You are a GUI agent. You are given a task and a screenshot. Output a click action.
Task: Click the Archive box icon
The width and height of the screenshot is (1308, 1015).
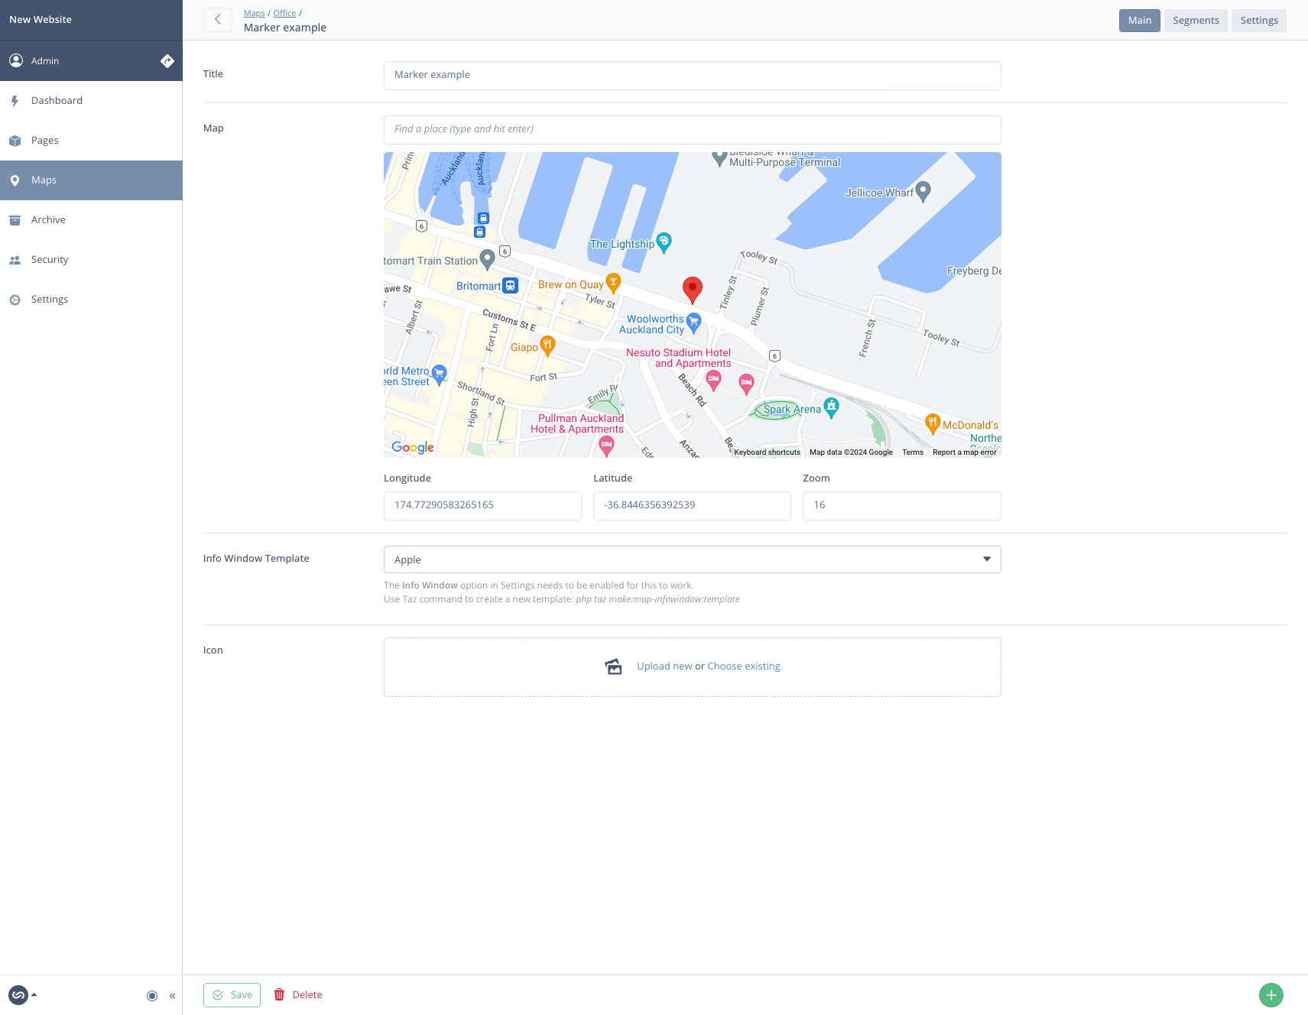(x=15, y=220)
